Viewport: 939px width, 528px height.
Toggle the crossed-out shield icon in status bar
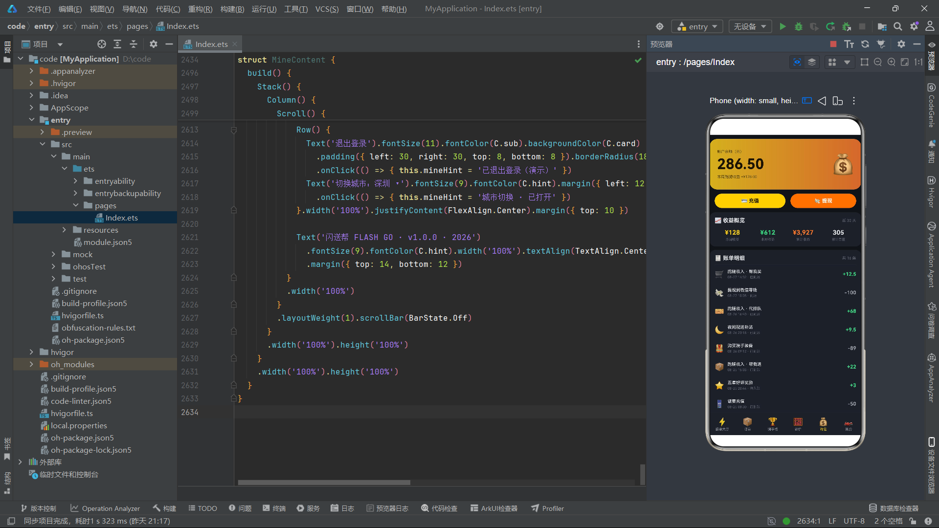point(771,521)
